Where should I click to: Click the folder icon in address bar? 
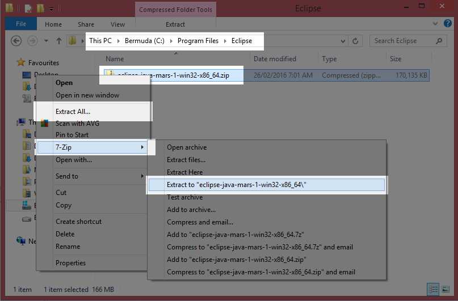72,41
